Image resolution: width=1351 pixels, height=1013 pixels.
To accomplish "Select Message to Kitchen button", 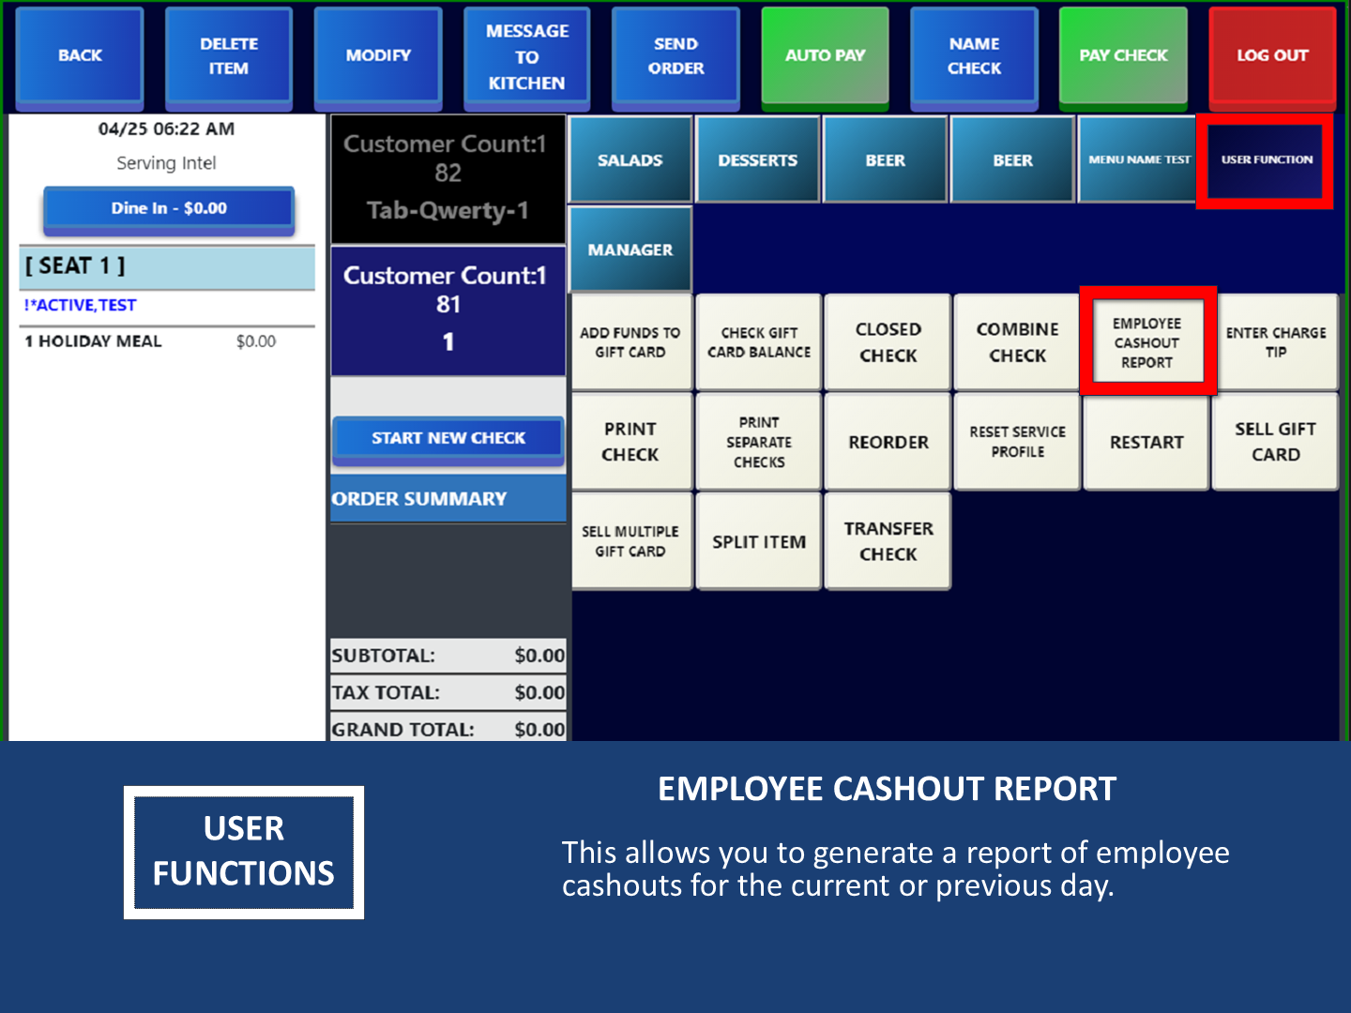I will click(x=526, y=56).
